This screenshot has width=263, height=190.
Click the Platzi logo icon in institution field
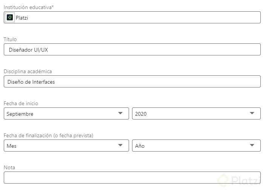(x=10, y=17)
